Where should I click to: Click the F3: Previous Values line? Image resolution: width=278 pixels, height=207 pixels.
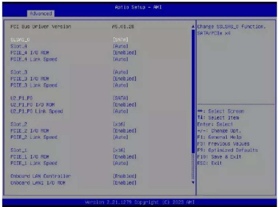tap(223, 144)
